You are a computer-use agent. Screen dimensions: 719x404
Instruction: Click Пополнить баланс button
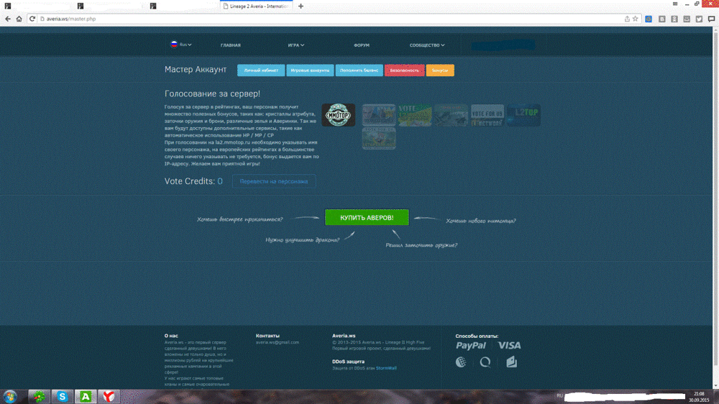click(359, 70)
